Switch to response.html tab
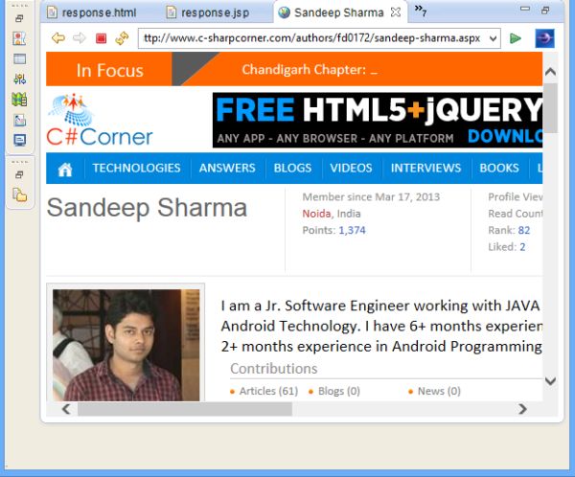 point(91,12)
